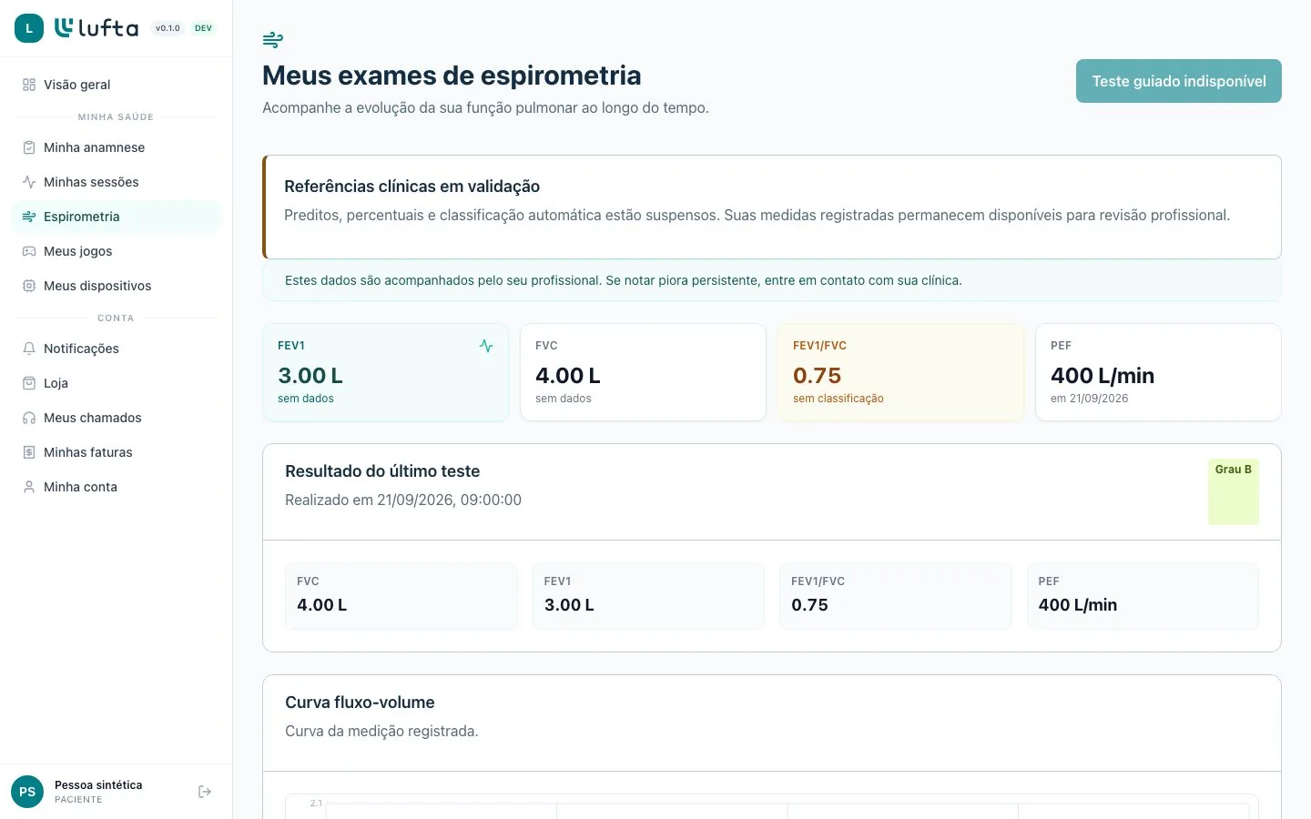Select Meus jogos menu item
The height and width of the screenshot is (819, 1311).
click(x=117, y=251)
